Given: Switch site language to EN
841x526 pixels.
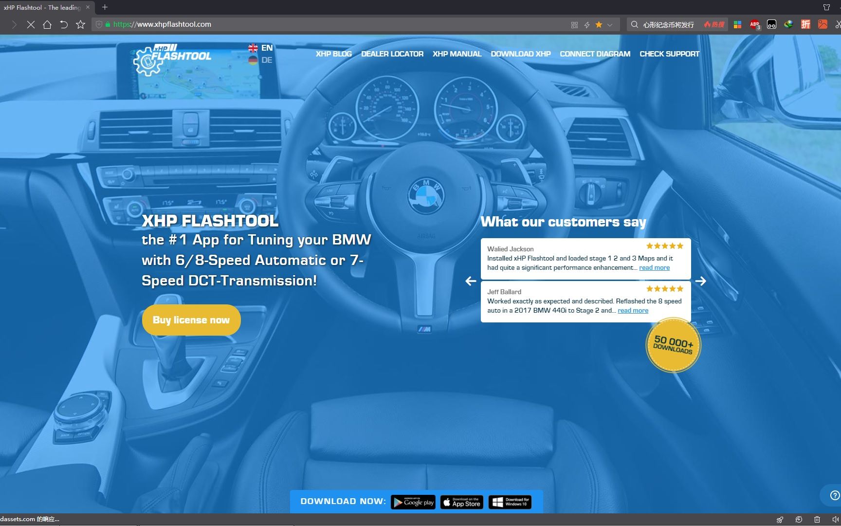Looking at the screenshot, I should (x=260, y=48).
